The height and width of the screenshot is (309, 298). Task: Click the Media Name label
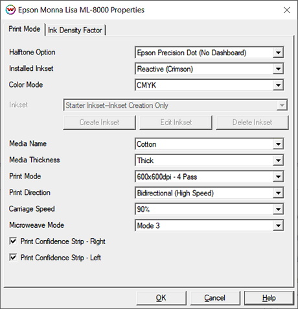pyautogui.click(x=28, y=143)
